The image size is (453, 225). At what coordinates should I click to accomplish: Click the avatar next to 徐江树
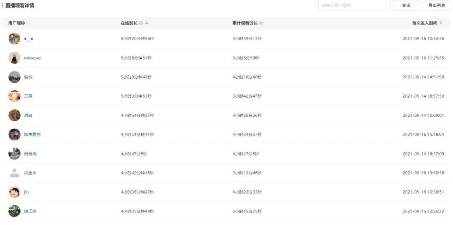pos(14,211)
